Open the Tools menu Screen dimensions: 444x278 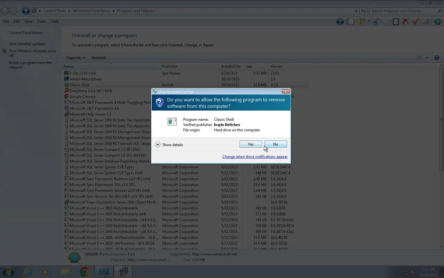(x=42, y=21)
